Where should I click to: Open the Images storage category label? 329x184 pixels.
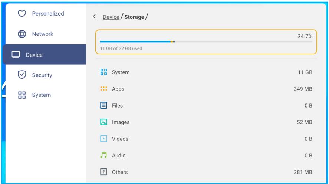121,122
